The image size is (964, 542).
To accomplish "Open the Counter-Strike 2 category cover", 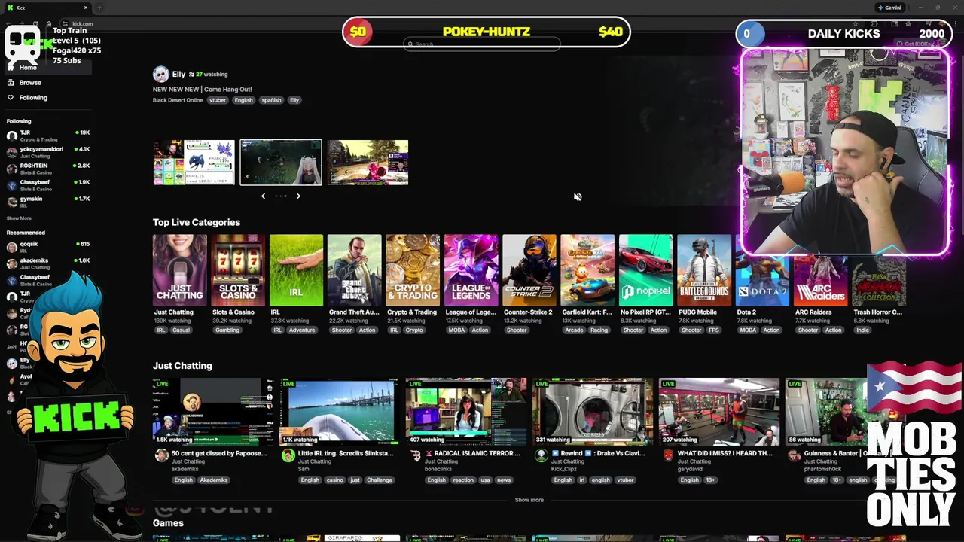I will pyautogui.click(x=529, y=270).
